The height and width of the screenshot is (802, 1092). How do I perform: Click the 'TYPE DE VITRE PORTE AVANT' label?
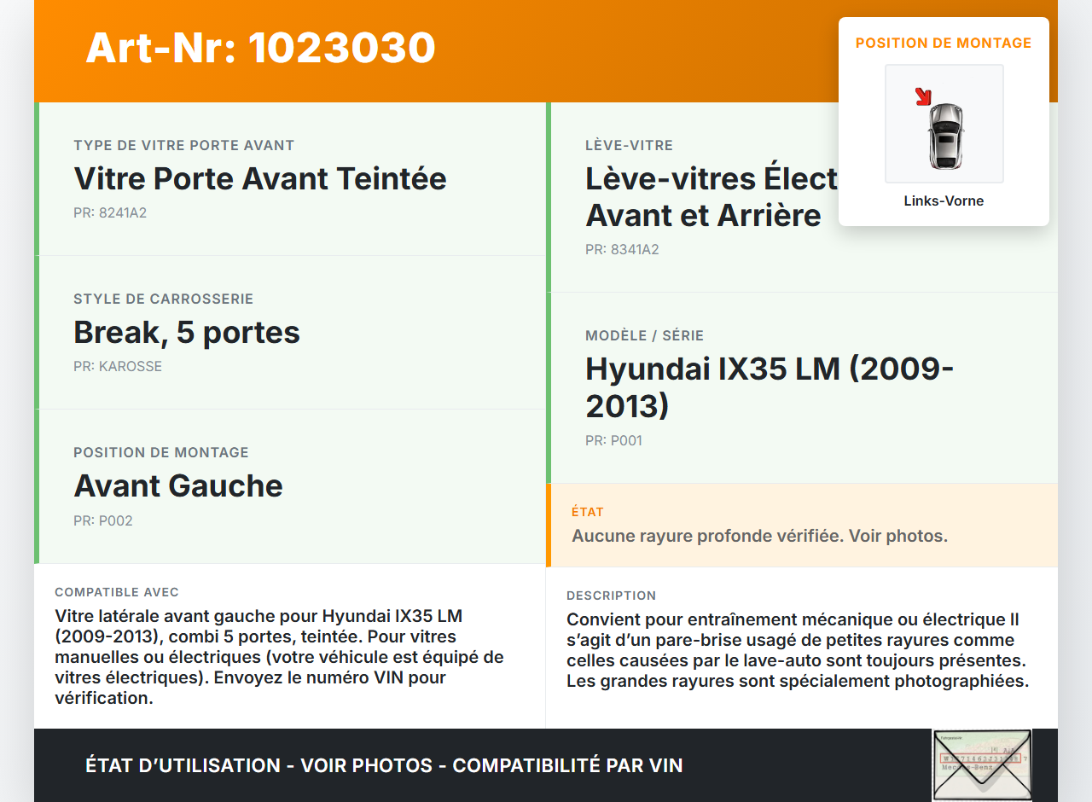(184, 146)
